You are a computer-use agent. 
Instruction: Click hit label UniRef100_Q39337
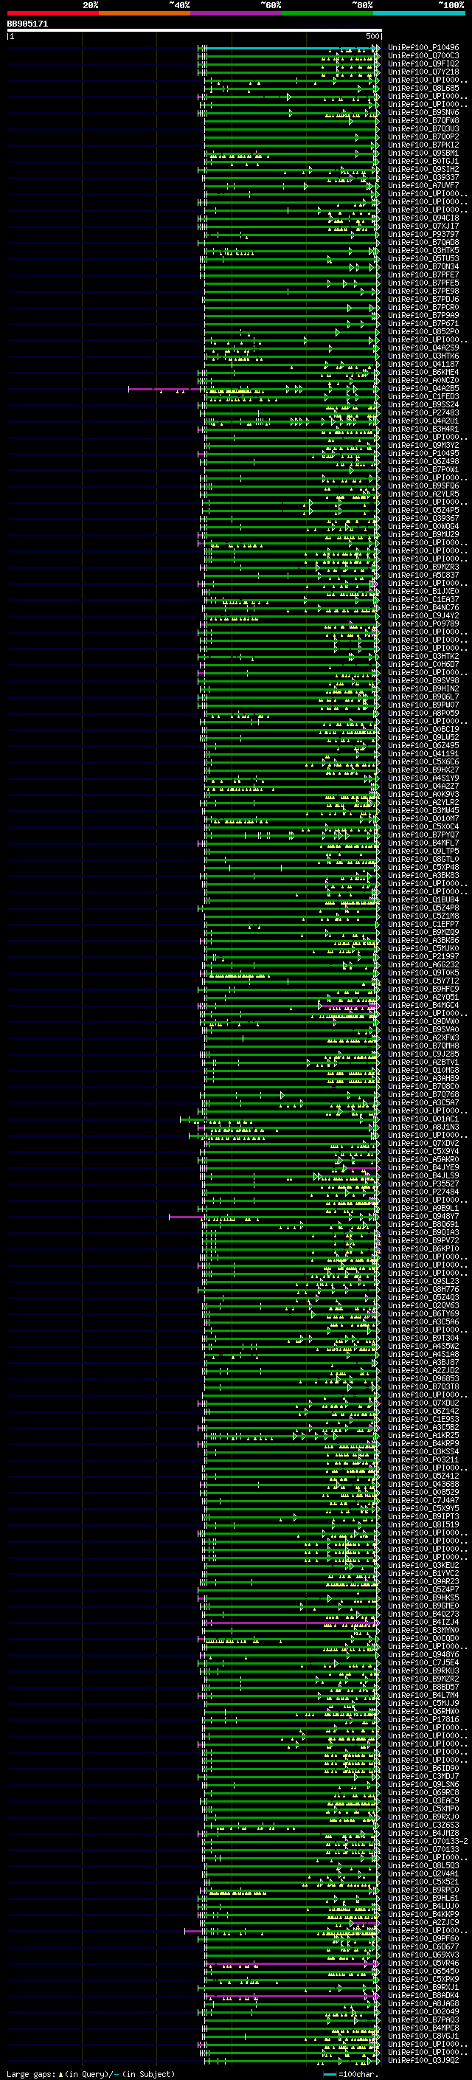coord(423,178)
